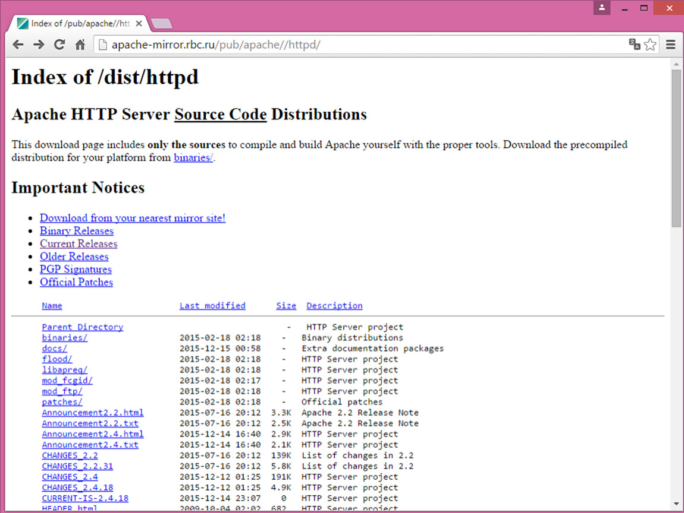Click the browser Back arrow button
The width and height of the screenshot is (684, 513).
(18, 45)
